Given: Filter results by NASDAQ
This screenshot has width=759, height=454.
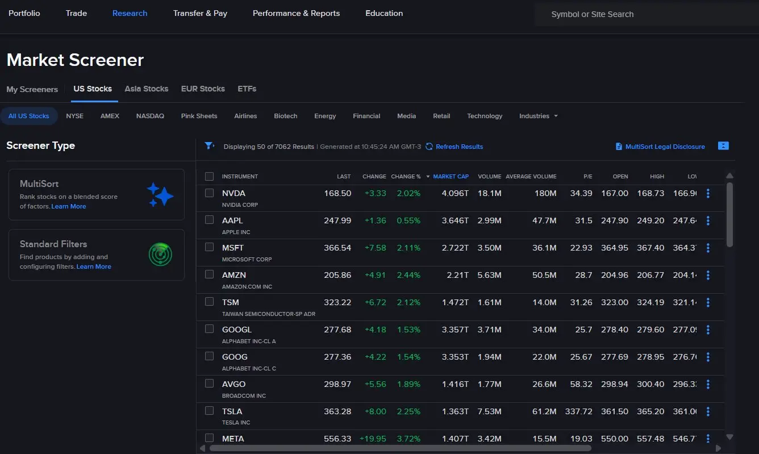Looking at the screenshot, I should pos(150,116).
